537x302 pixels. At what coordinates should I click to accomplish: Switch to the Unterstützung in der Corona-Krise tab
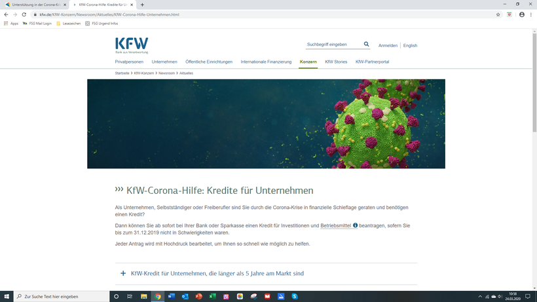(35, 5)
